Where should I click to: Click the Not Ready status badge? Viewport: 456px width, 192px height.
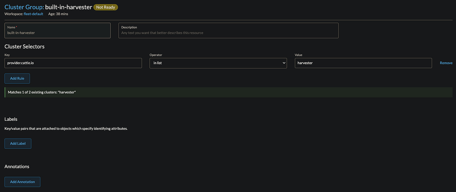point(106,7)
